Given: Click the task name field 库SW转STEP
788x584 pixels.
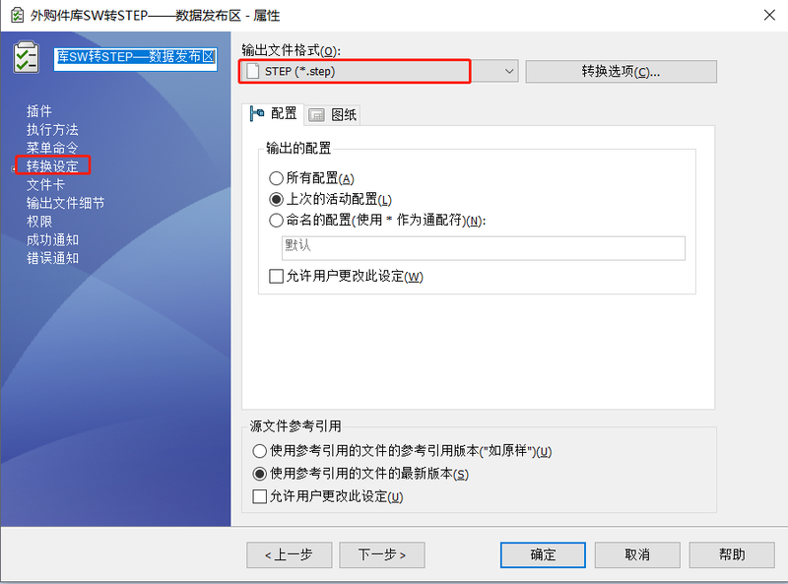Looking at the screenshot, I should point(136,57).
